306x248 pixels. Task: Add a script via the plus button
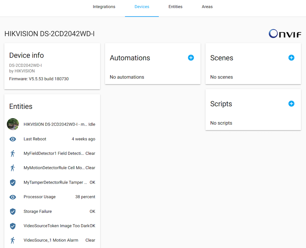point(291,103)
